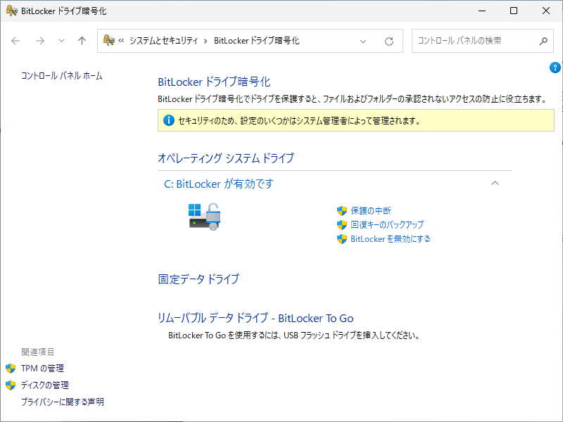Expand the address bar history dropdown
The image size is (563, 422).
click(x=363, y=41)
